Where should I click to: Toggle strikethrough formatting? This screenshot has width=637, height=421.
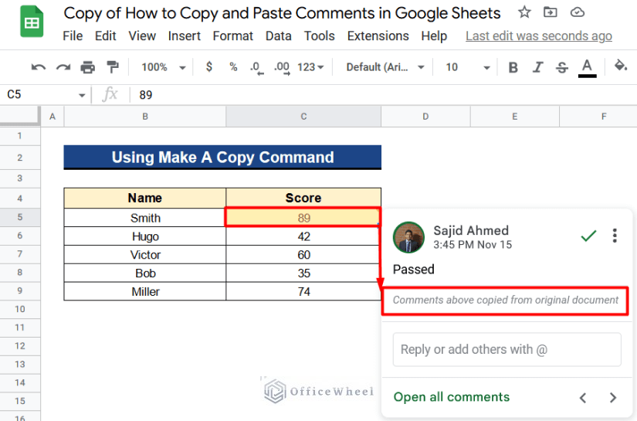(x=562, y=67)
